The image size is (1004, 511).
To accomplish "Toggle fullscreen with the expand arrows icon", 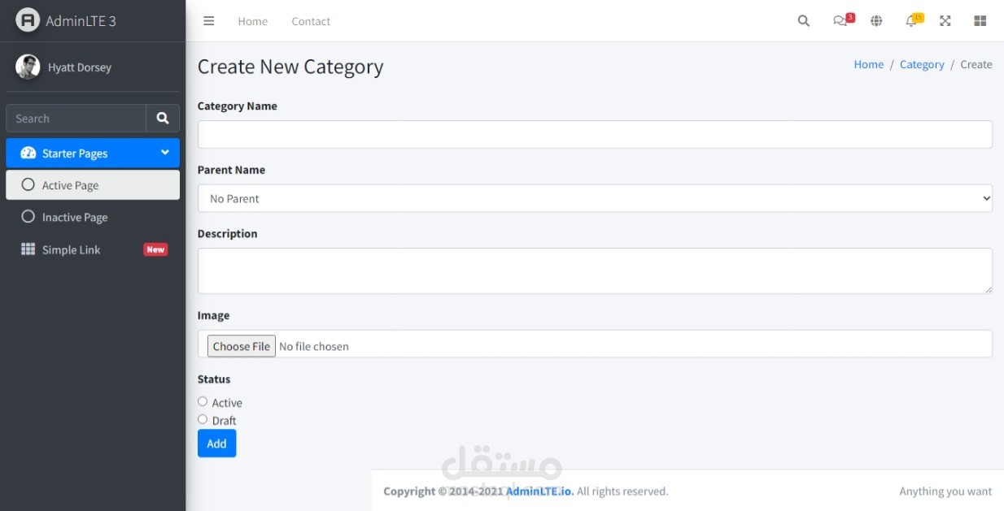I will click(945, 21).
